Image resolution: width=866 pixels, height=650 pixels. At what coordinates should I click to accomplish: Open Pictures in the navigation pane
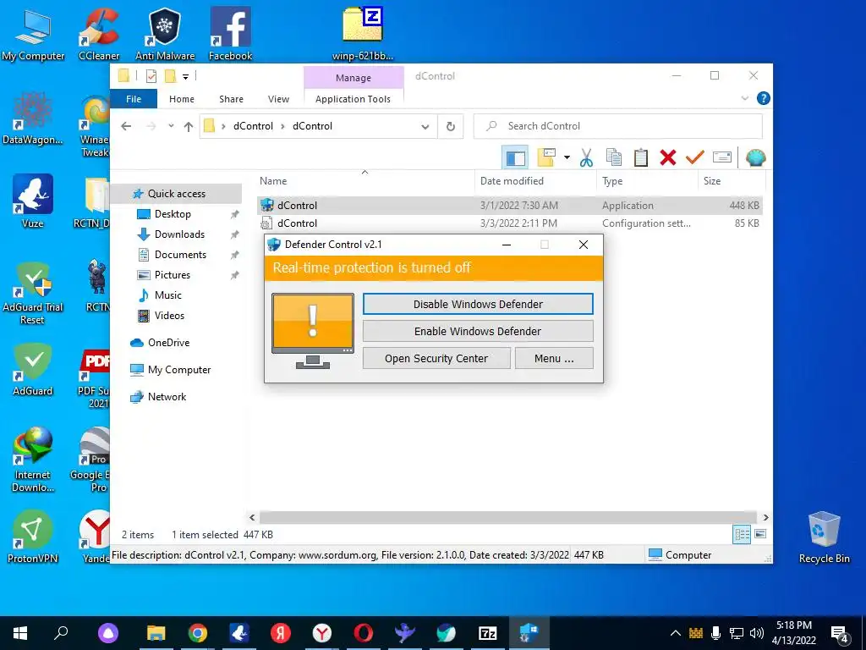[x=173, y=275]
